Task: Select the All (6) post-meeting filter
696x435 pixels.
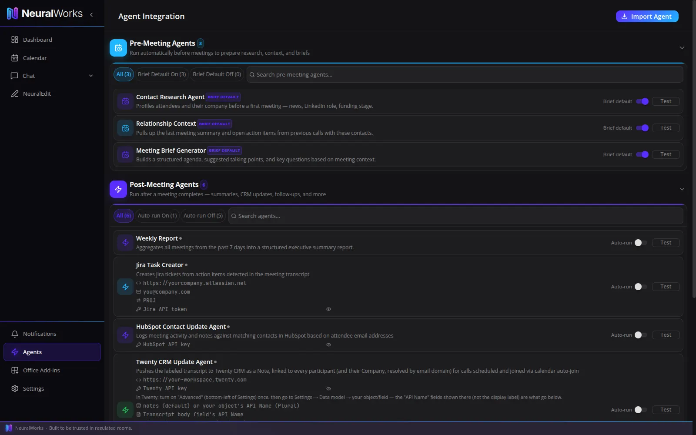Action: click(x=124, y=216)
